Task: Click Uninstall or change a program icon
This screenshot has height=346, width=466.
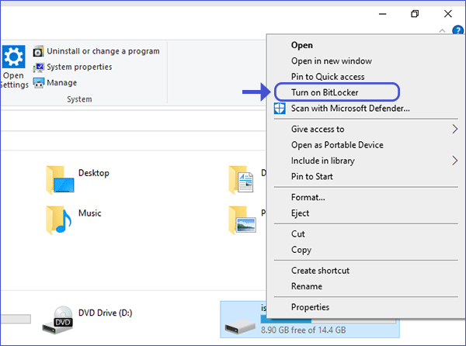Action: [x=38, y=51]
